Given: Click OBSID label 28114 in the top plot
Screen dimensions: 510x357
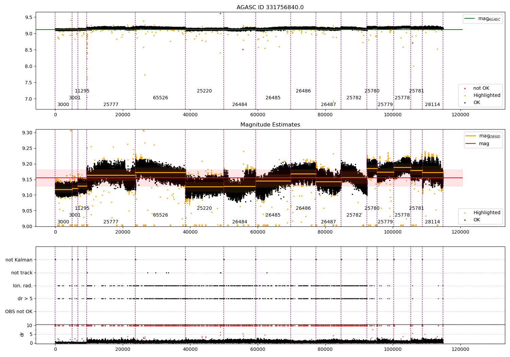Looking at the screenshot, I should [432, 105].
